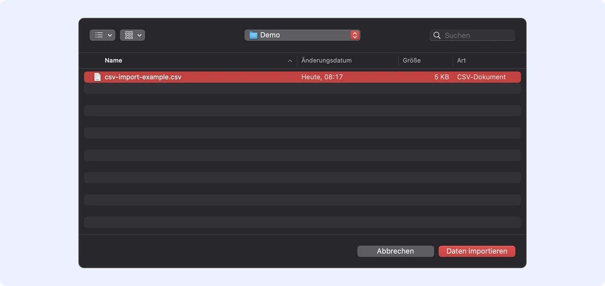Click the date 'Heute, 08:17'
Viewport: 605px width, 286px height.
coord(322,77)
